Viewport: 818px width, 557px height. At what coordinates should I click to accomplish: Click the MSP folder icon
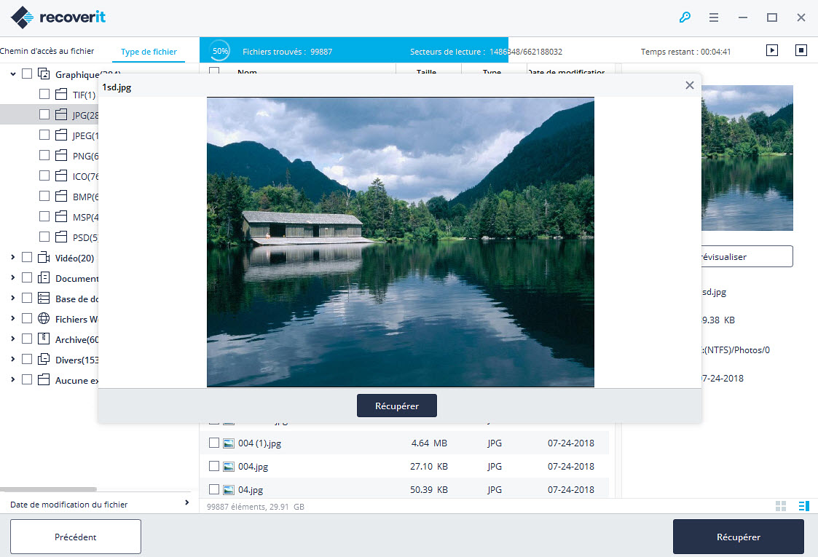click(x=61, y=216)
